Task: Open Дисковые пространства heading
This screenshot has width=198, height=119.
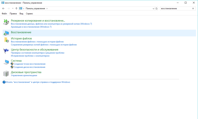Action: (26, 72)
